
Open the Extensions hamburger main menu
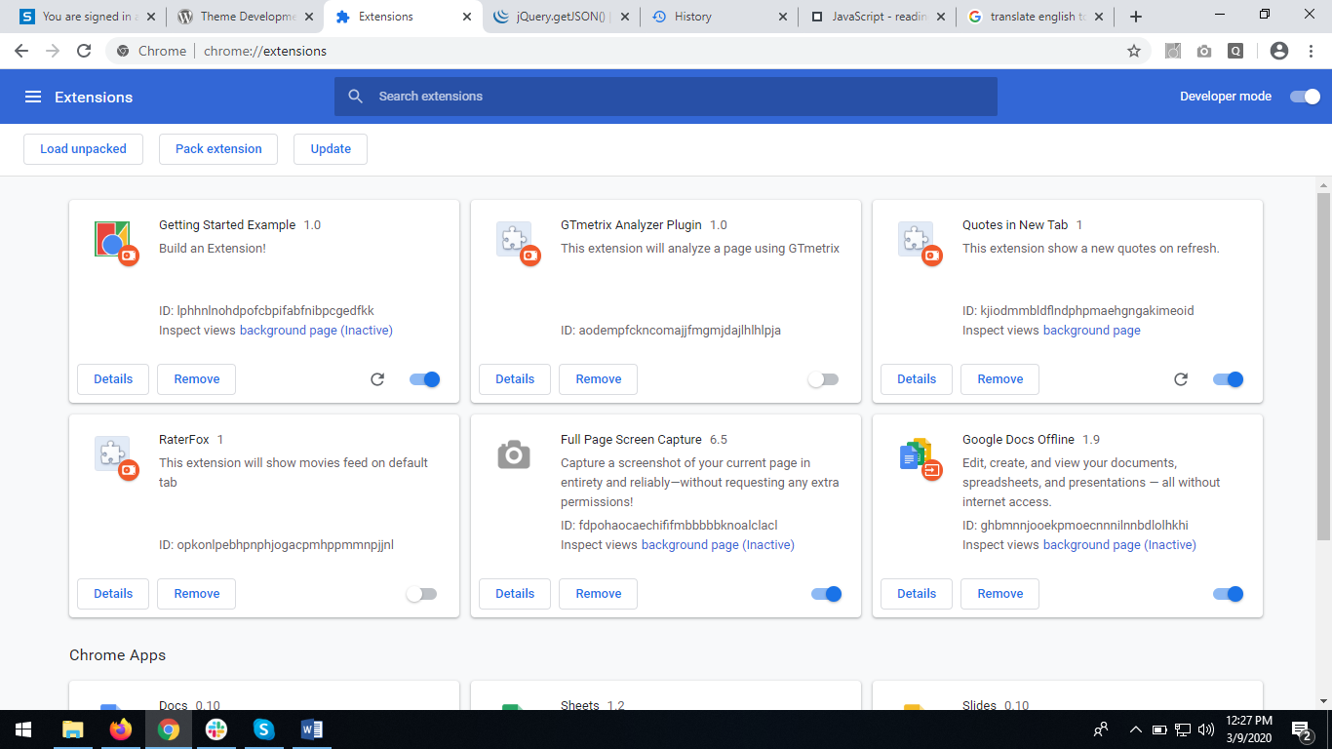click(x=33, y=97)
